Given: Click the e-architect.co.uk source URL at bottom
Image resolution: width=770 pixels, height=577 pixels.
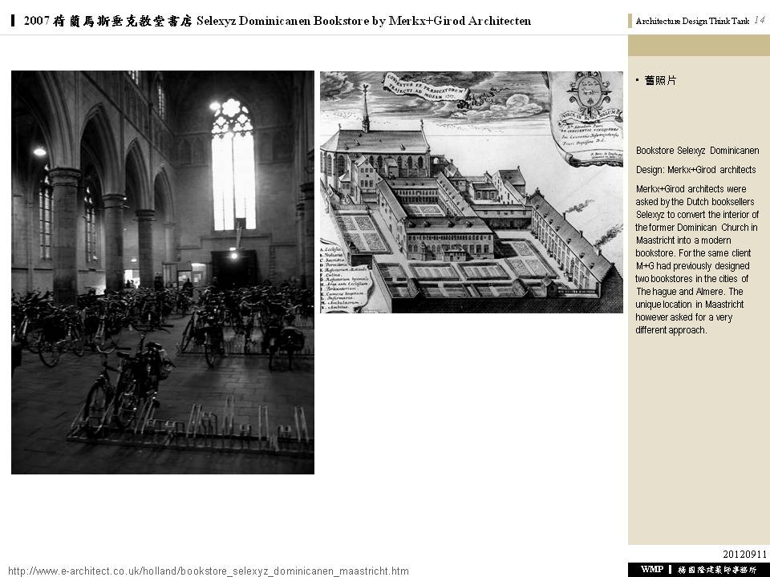Looking at the screenshot, I should click(x=208, y=571).
